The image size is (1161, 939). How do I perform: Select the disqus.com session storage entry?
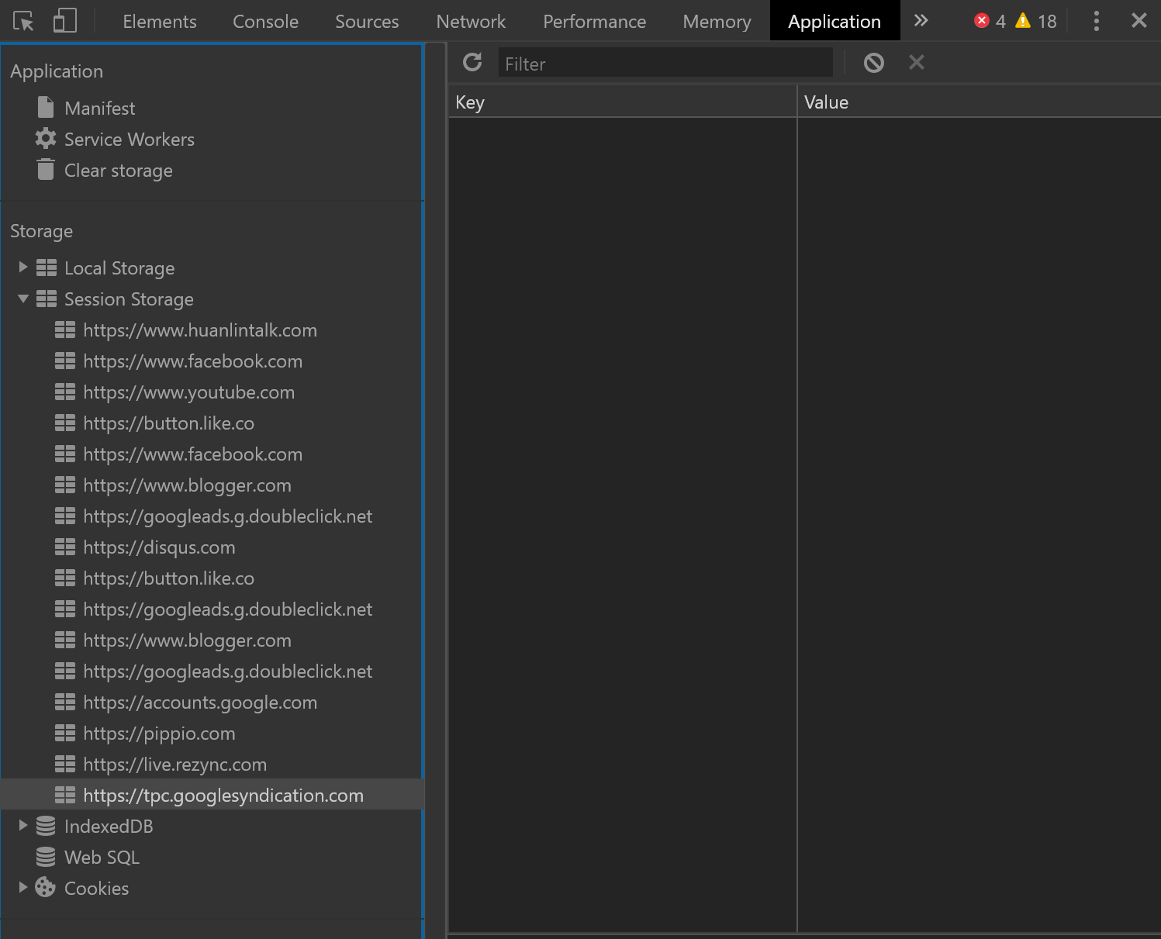pos(159,547)
